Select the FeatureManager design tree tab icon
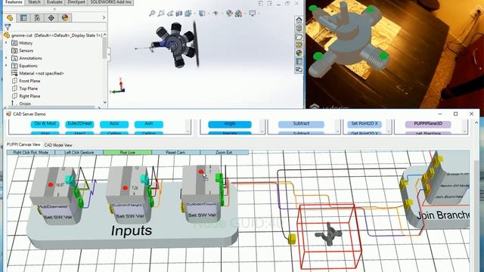This screenshot has width=484, height=272. point(10,18)
